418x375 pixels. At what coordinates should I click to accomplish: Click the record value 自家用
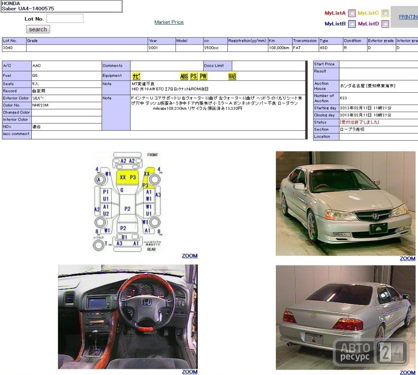tap(38, 91)
